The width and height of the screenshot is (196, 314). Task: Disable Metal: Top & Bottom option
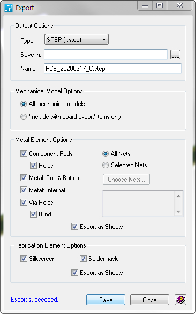click(24, 178)
